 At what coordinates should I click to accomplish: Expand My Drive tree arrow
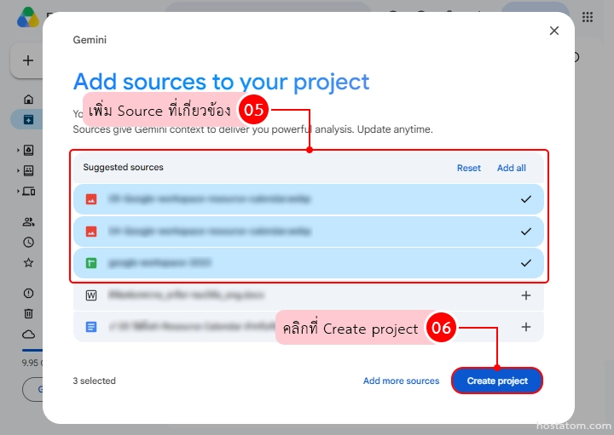18,150
